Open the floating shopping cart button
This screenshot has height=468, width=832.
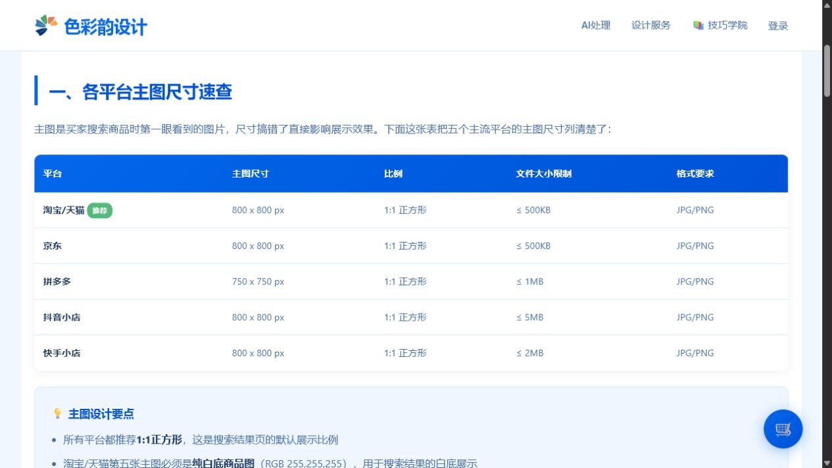coord(783,429)
